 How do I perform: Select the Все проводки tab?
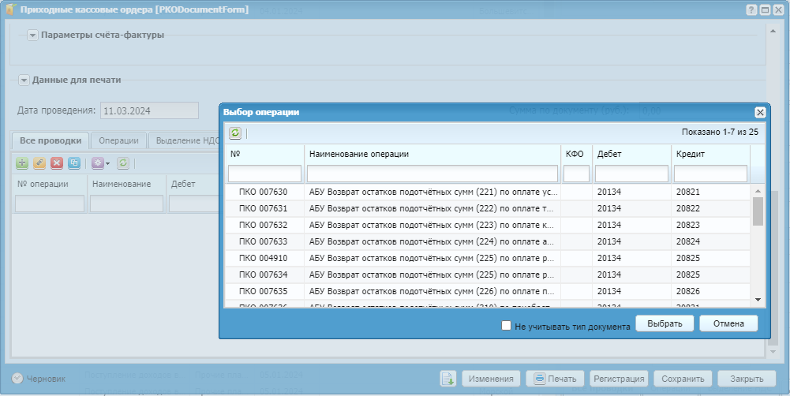51,141
